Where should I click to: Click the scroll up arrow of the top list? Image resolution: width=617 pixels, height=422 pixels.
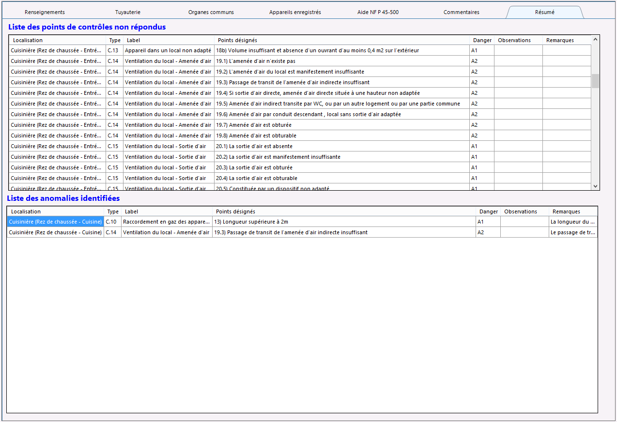(595, 39)
